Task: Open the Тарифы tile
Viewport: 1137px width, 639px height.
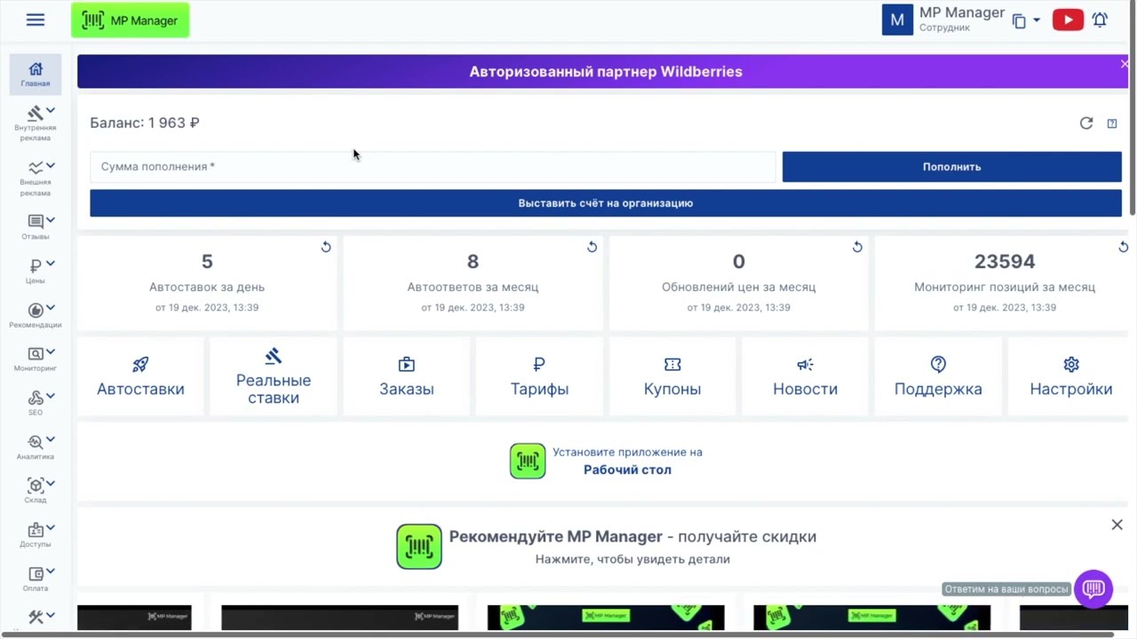Action: tap(539, 377)
